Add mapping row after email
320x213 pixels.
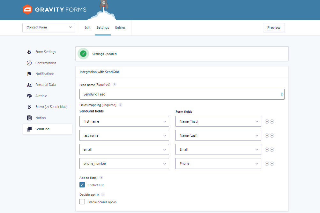[267, 150]
